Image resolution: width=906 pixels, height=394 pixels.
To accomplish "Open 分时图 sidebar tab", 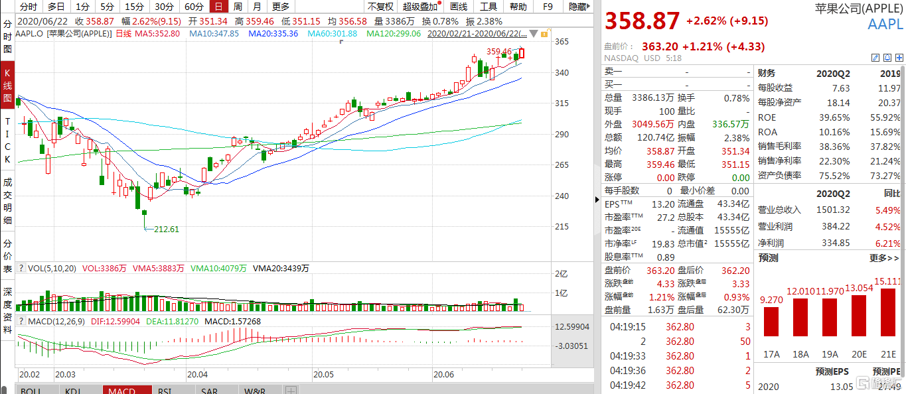I will (8, 36).
